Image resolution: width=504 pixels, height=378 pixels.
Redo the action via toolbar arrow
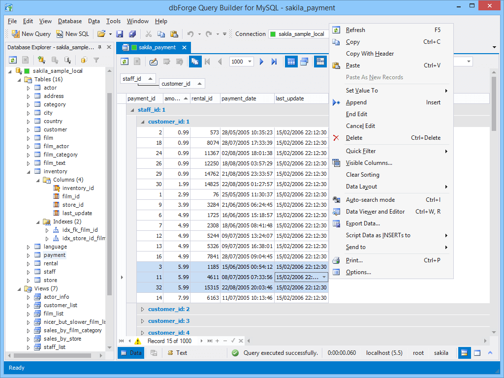[x=209, y=34]
